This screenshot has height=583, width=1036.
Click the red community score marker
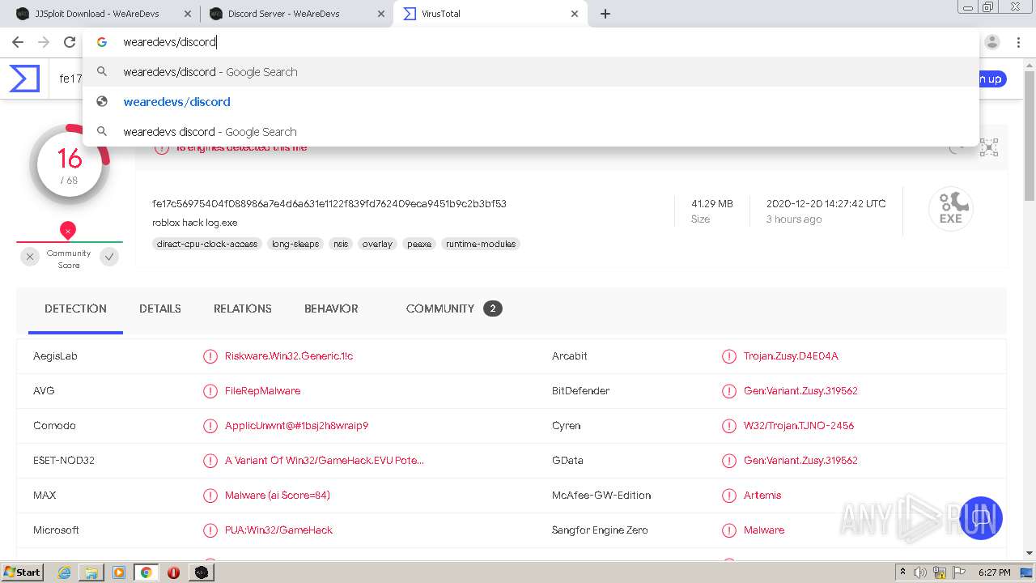(68, 231)
